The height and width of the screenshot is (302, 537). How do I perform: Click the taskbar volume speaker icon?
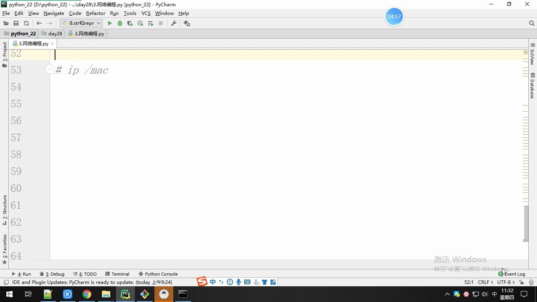pos(484,294)
